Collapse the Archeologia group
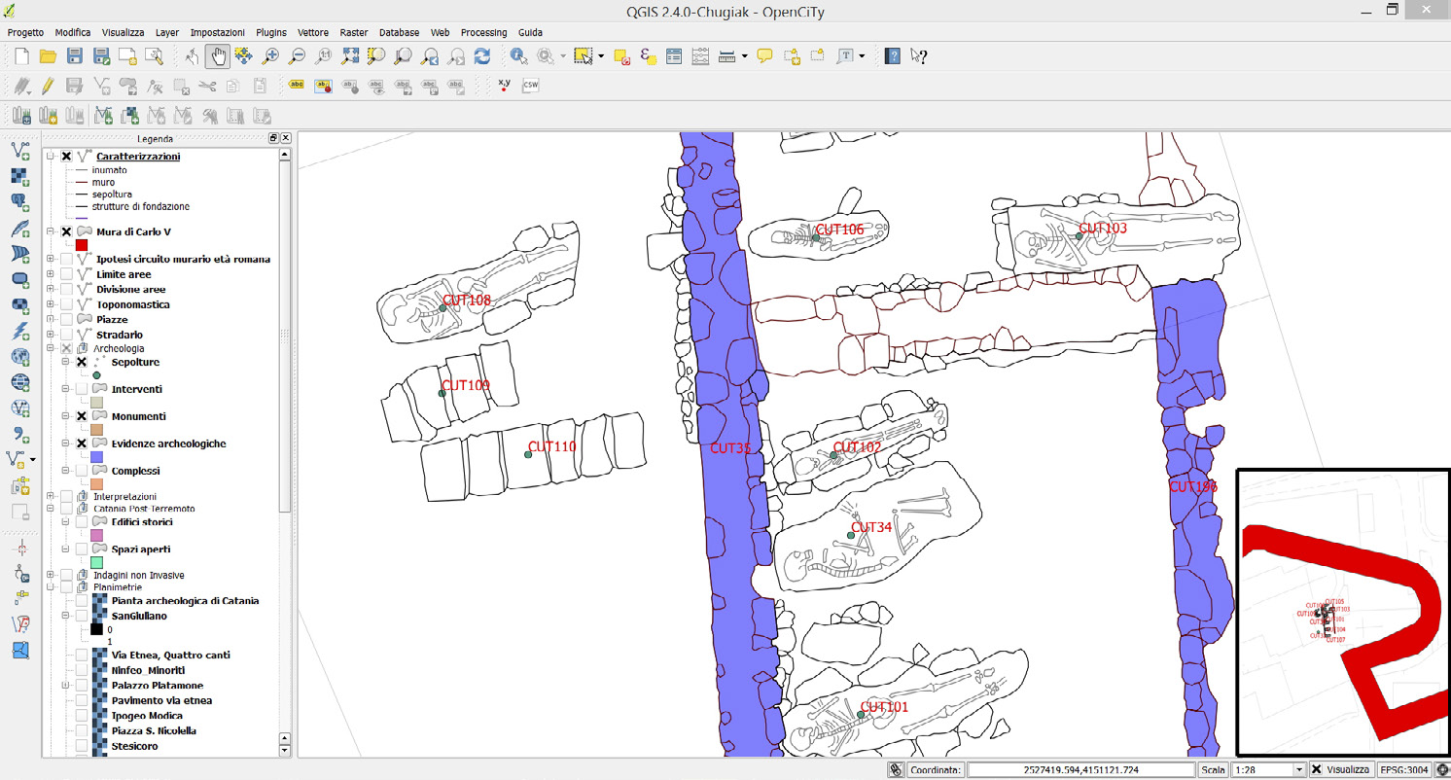 pyautogui.click(x=51, y=348)
